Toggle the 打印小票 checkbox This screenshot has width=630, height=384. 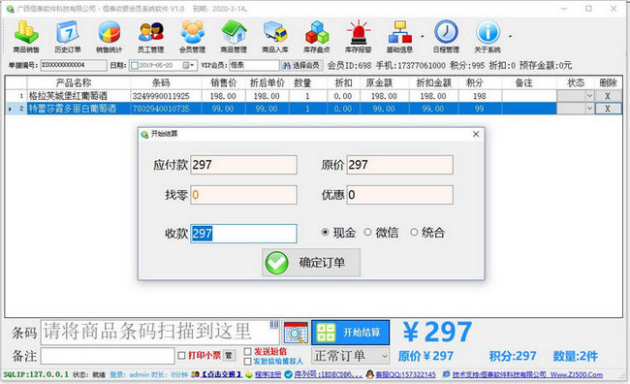pyautogui.click(x=181, y=356)
